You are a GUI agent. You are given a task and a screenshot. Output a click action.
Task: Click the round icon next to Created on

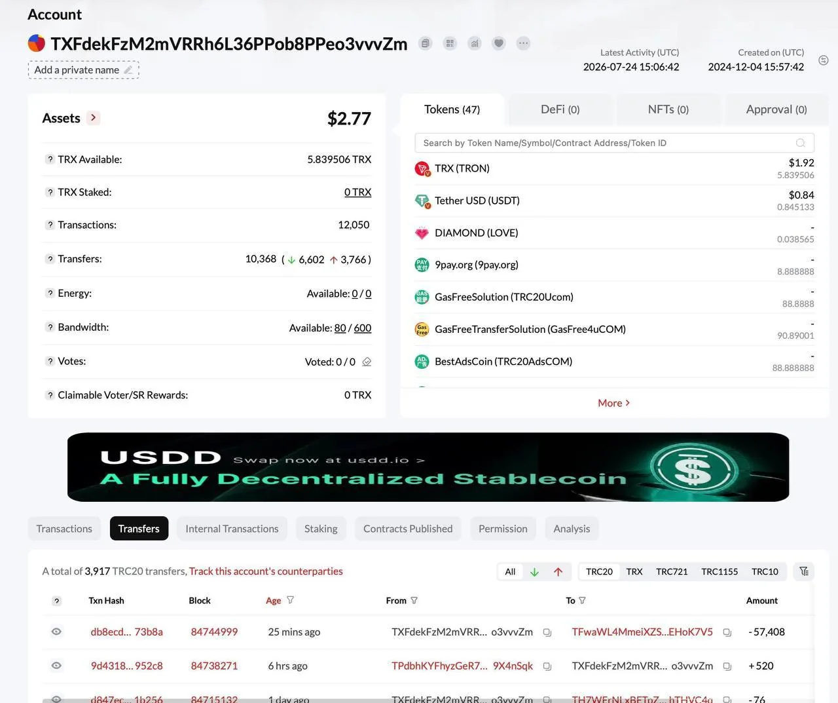click(x=824, y=60)
